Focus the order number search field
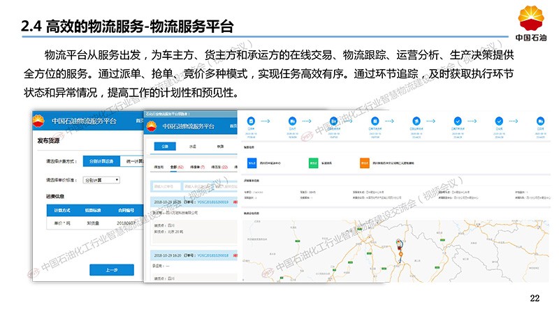This screenshot has width=559, height=314. coord(166,186)
